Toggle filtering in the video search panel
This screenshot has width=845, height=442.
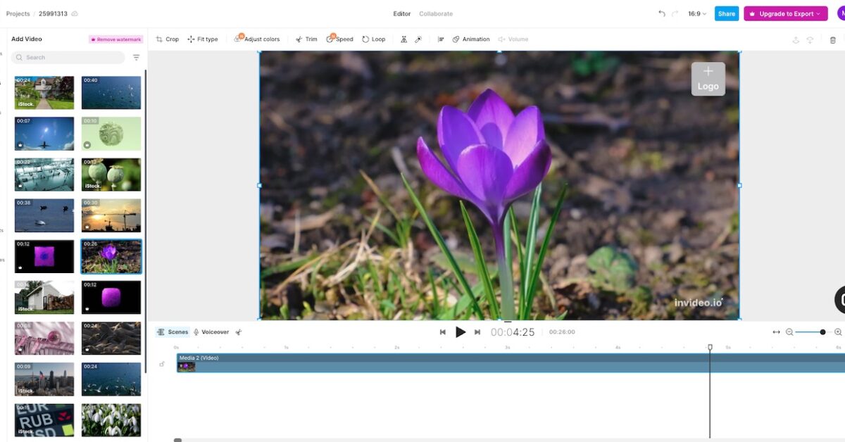pos(136,57)
